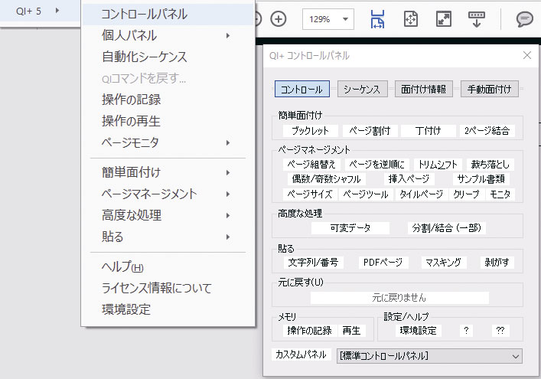Click the マスキング button

(443, 263)
